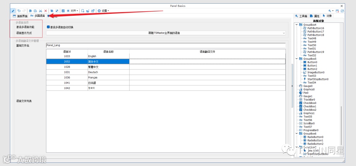Click the undo arrow icon

[19, 11]
